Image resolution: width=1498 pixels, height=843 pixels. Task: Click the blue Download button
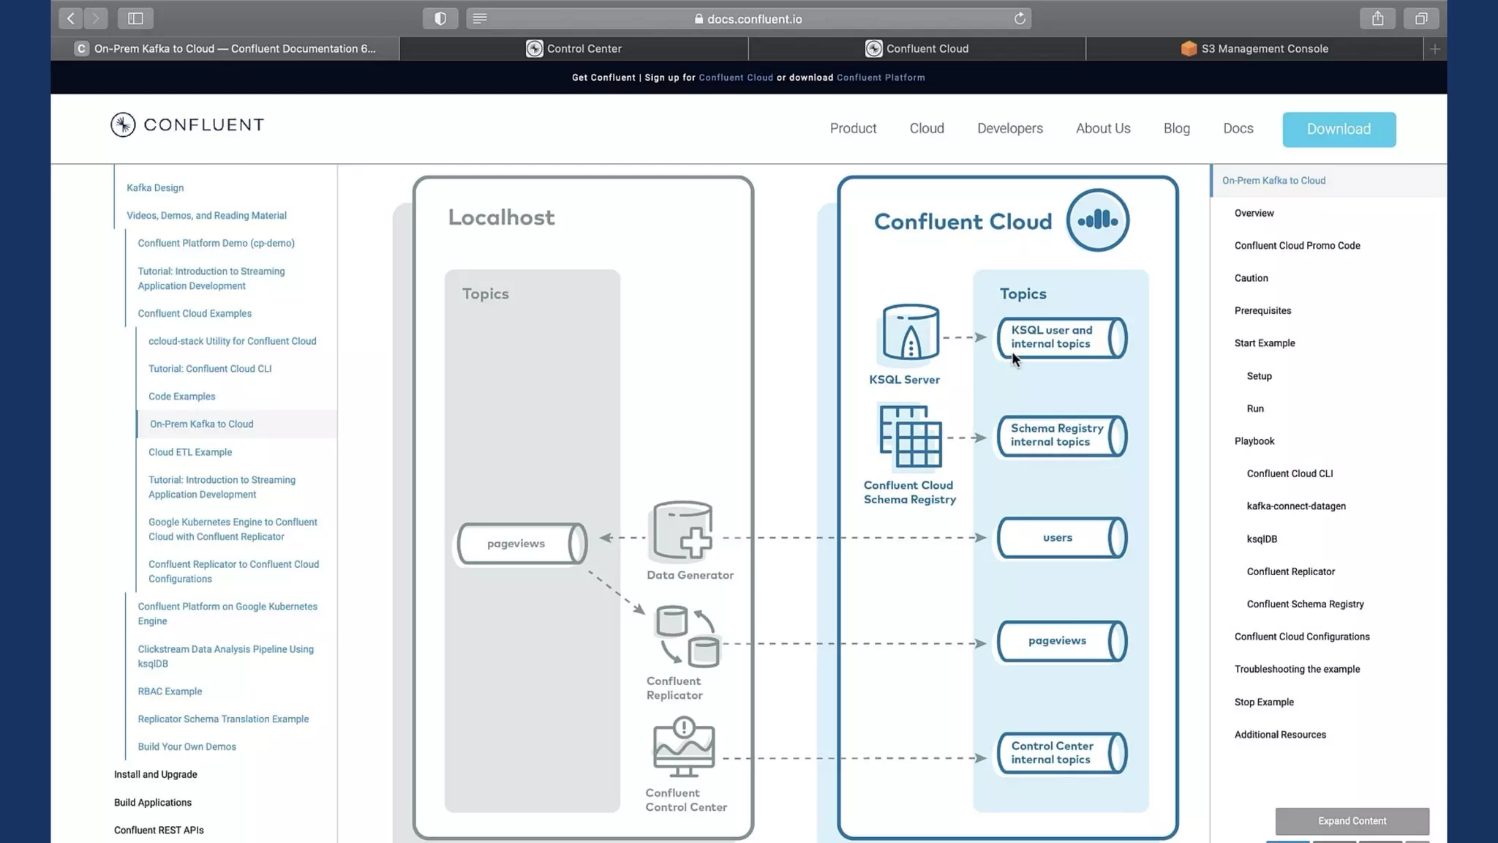[x=1339, y=129]
